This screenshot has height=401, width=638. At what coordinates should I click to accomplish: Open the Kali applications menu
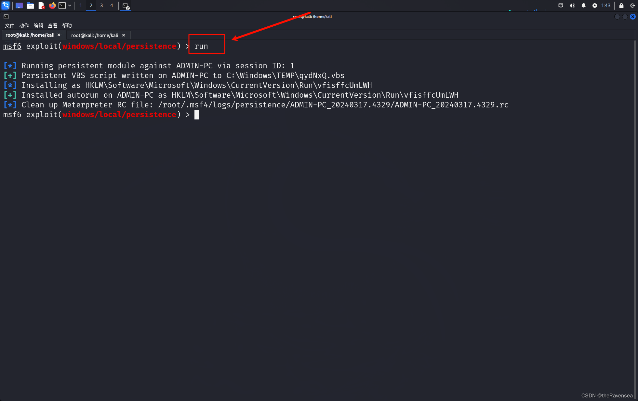point(6,5)
